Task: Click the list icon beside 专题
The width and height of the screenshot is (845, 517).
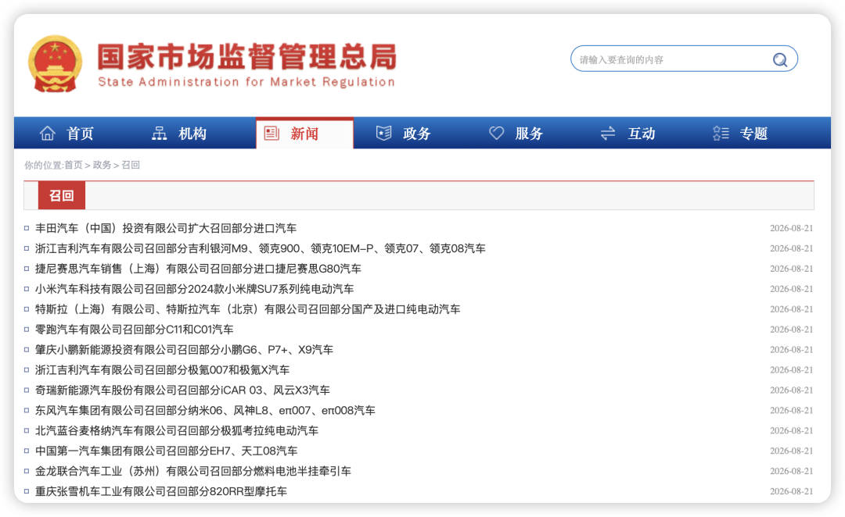Action: [x=721, y=133]
